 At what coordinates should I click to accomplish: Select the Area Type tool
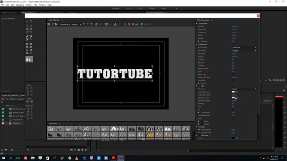pos(27,29)
